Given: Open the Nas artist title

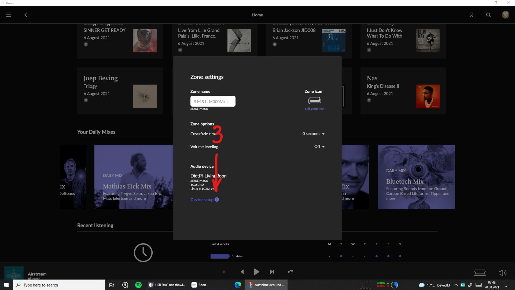Looking at the screenshot, I should pyautogui.click(x=372, y=78).
